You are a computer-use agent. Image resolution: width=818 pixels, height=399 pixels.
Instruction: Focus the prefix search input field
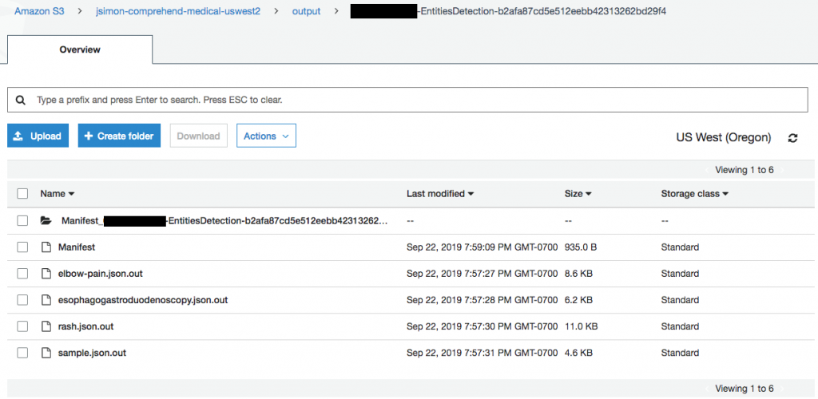click(407, 100)
